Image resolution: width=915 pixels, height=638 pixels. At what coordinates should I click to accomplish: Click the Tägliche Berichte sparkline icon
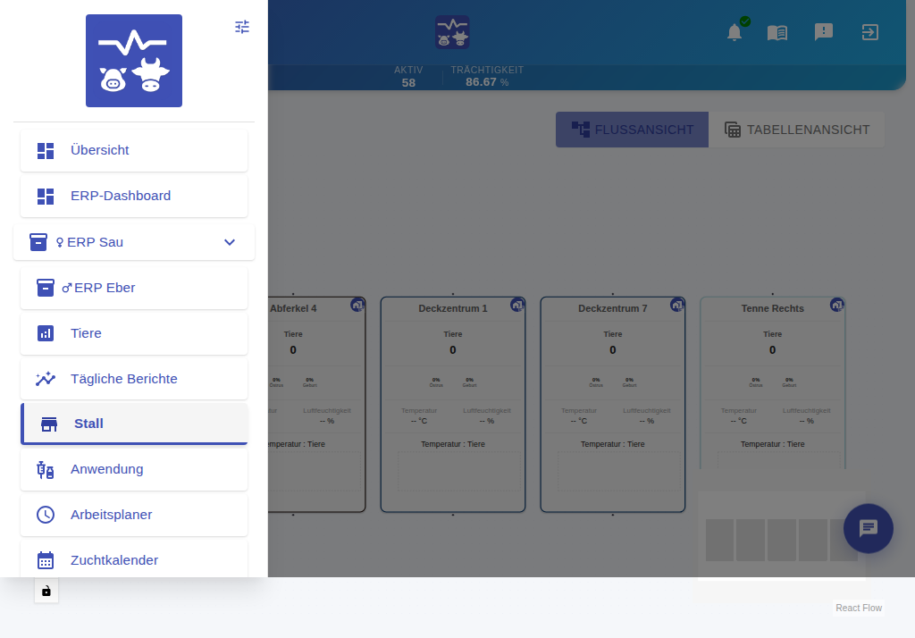46,379
